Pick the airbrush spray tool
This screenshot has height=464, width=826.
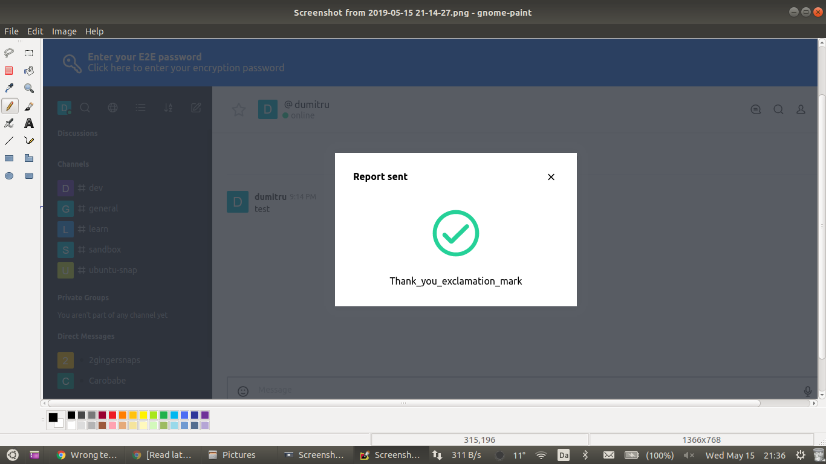coord(9,123)
